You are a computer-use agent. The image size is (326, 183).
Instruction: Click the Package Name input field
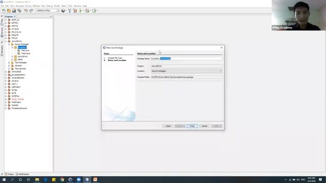click(x=186, y=59)
